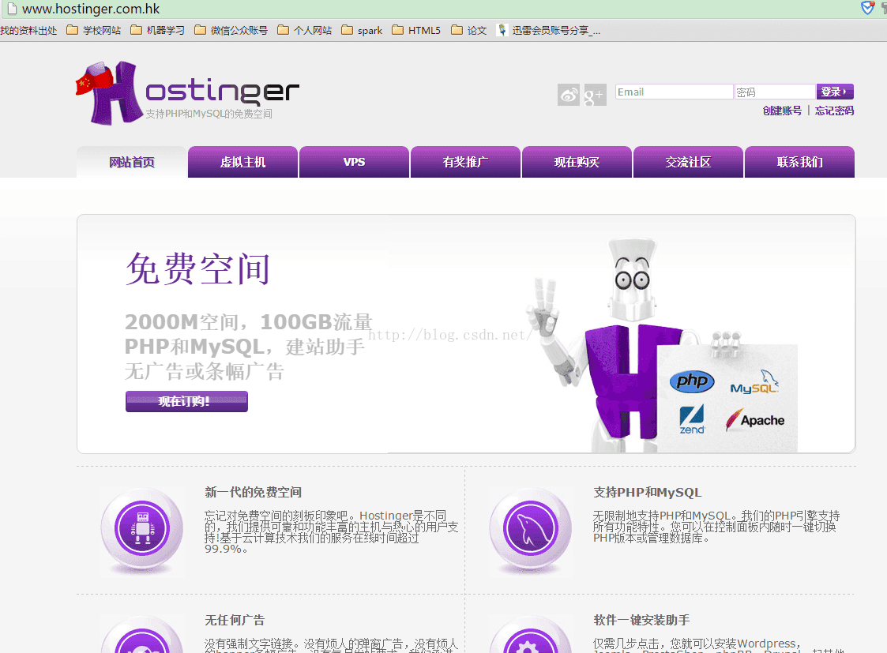The height and width of the screenshot is (653, 887).
Task: Click the www.hostinger.com.hk address bar
Action: 430,9
